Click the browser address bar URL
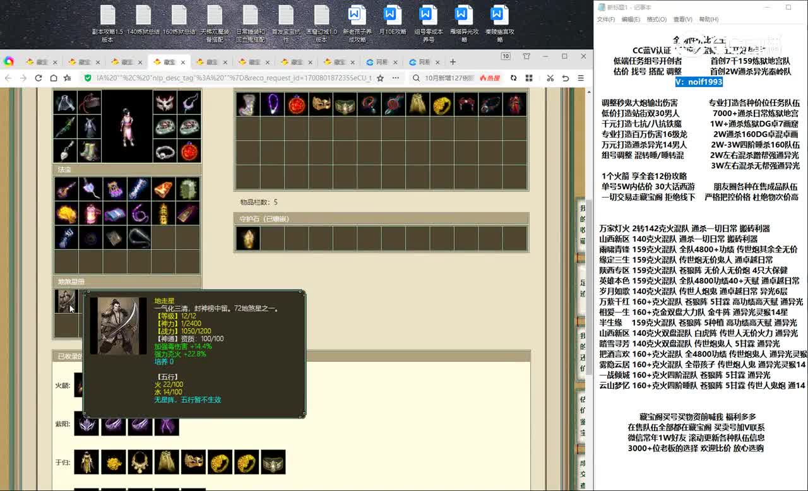The height and width of the screenshot is (491, 808). [234, 78]
